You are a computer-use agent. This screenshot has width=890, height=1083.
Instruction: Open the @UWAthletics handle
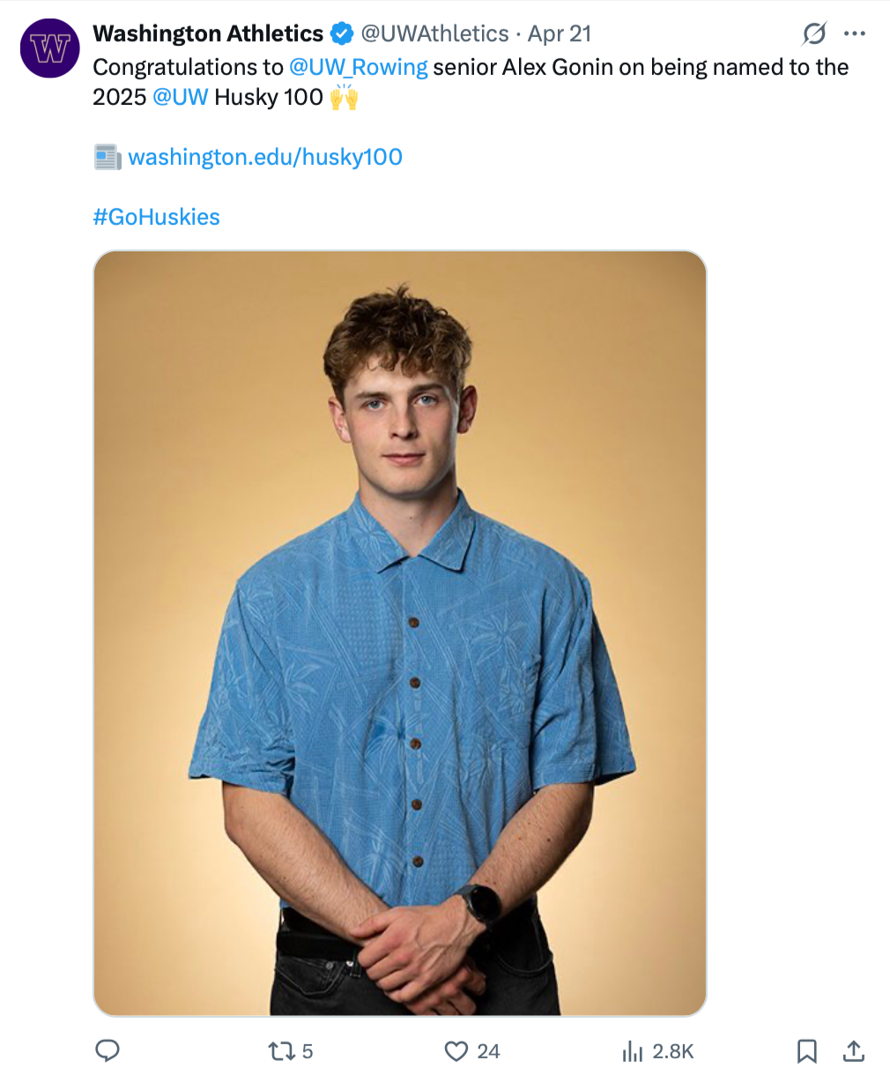point(435,34)
